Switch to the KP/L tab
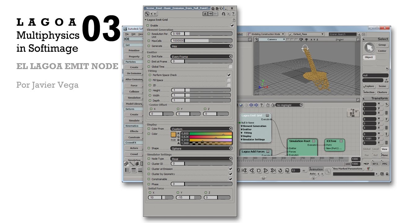 pyautogui.click(x=375, y=164)
